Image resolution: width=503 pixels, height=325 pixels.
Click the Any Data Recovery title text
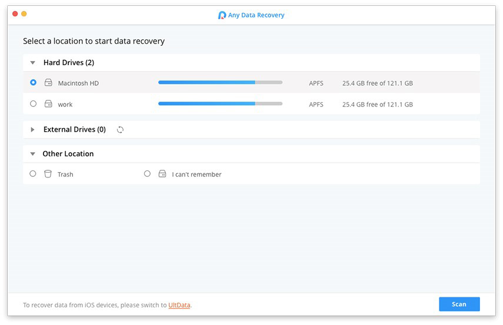coord(257,15)
